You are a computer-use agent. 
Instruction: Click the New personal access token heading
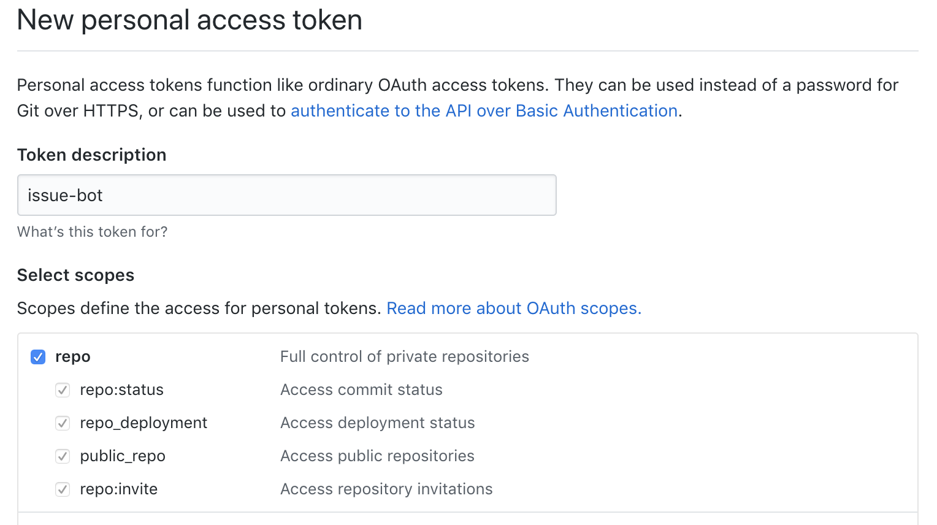click(189, 20)
